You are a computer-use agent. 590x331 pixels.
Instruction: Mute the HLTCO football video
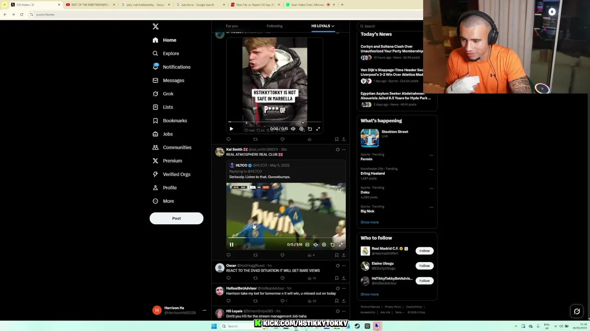tap(316, 245)
